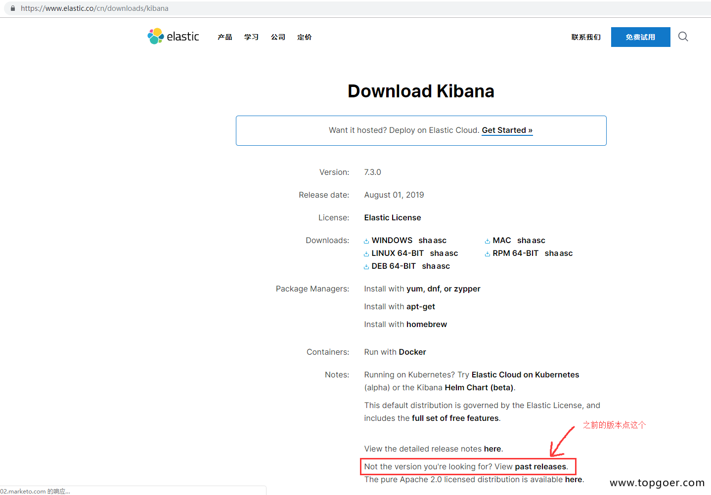Open the 产品 menu
Screen dimensions: 711x495
coord(225,37)
